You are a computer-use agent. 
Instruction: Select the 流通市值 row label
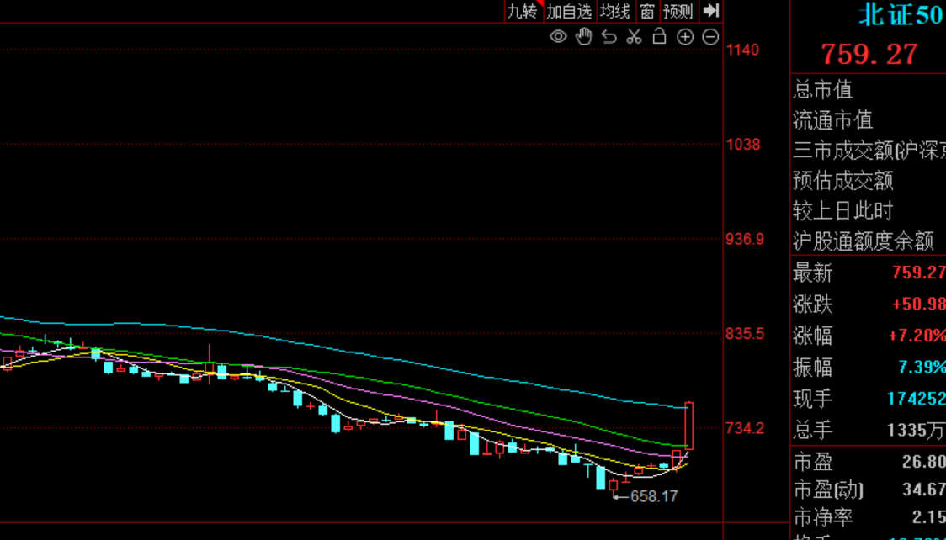point(833,120)
